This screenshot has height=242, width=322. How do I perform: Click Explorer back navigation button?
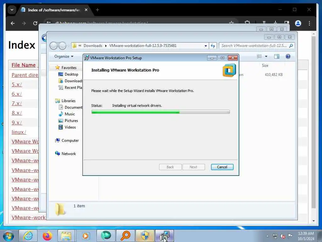[x=54, y=46]
